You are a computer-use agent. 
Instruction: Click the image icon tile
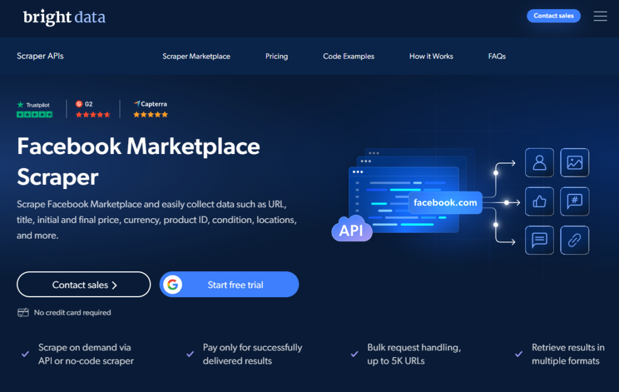574,162
